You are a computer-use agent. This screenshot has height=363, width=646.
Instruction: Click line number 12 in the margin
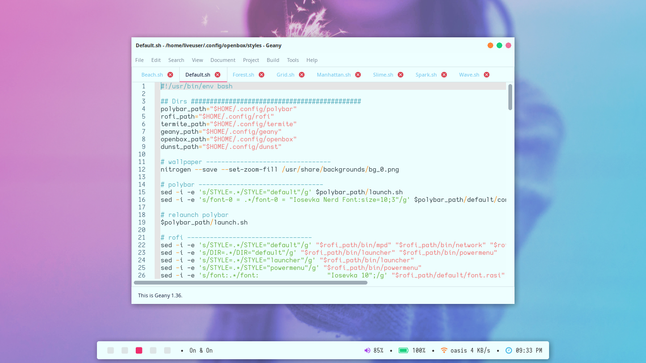point(142,169)
